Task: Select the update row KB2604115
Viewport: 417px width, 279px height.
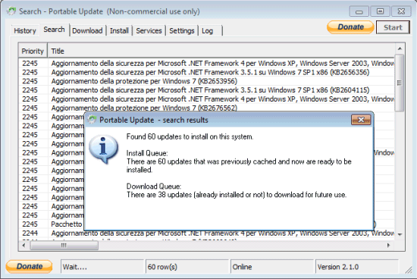Action: tap(207, 90)
